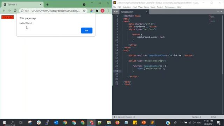Screen dimensions: 224x126
Task: Open the Project menu
Action: click(x=160, y=7)
